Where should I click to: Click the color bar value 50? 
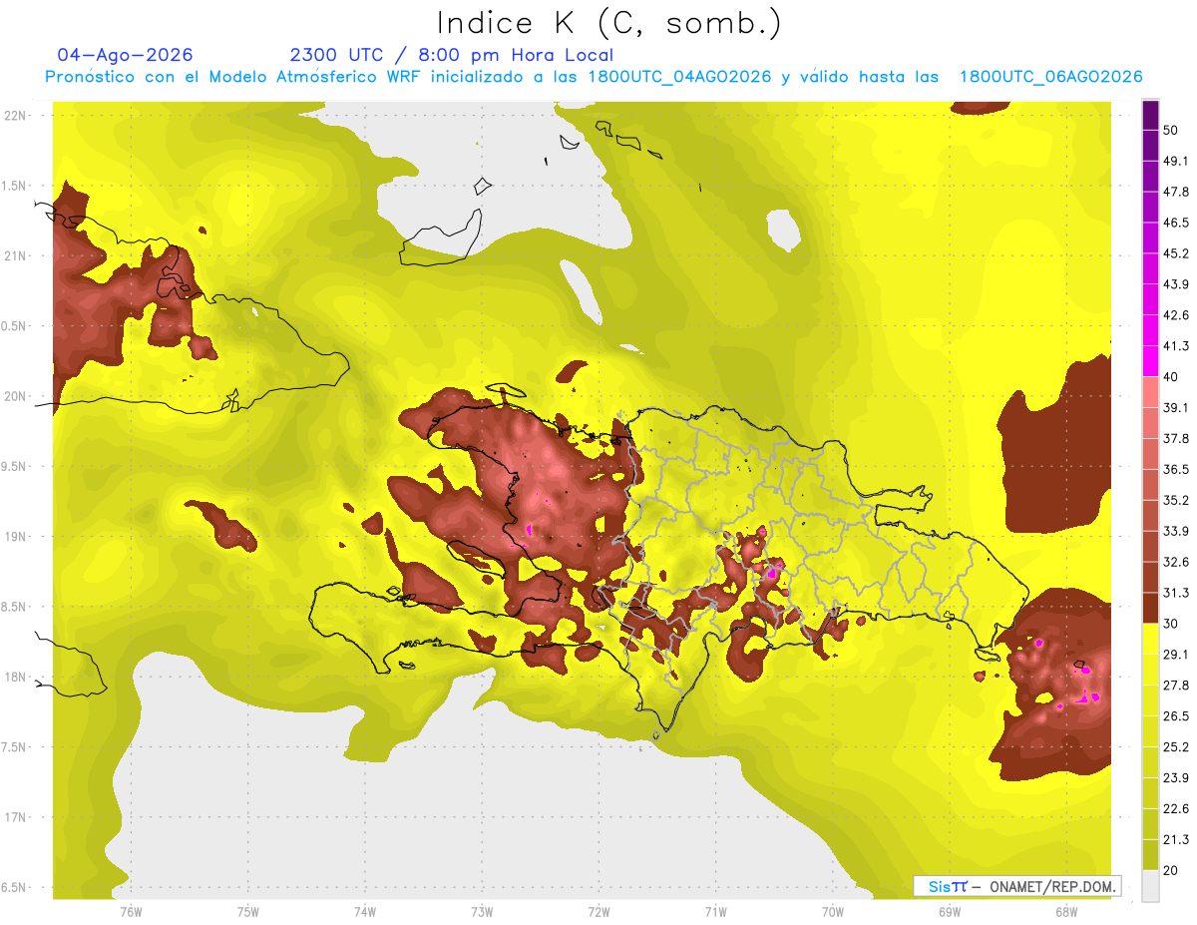click(x=1172, y=131)
